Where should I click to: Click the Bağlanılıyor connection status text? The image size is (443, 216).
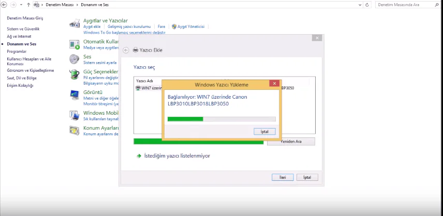(x=208, y=100)
